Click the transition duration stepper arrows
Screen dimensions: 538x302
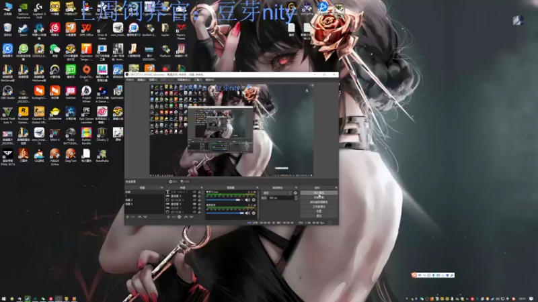click(x=296, y=198)
